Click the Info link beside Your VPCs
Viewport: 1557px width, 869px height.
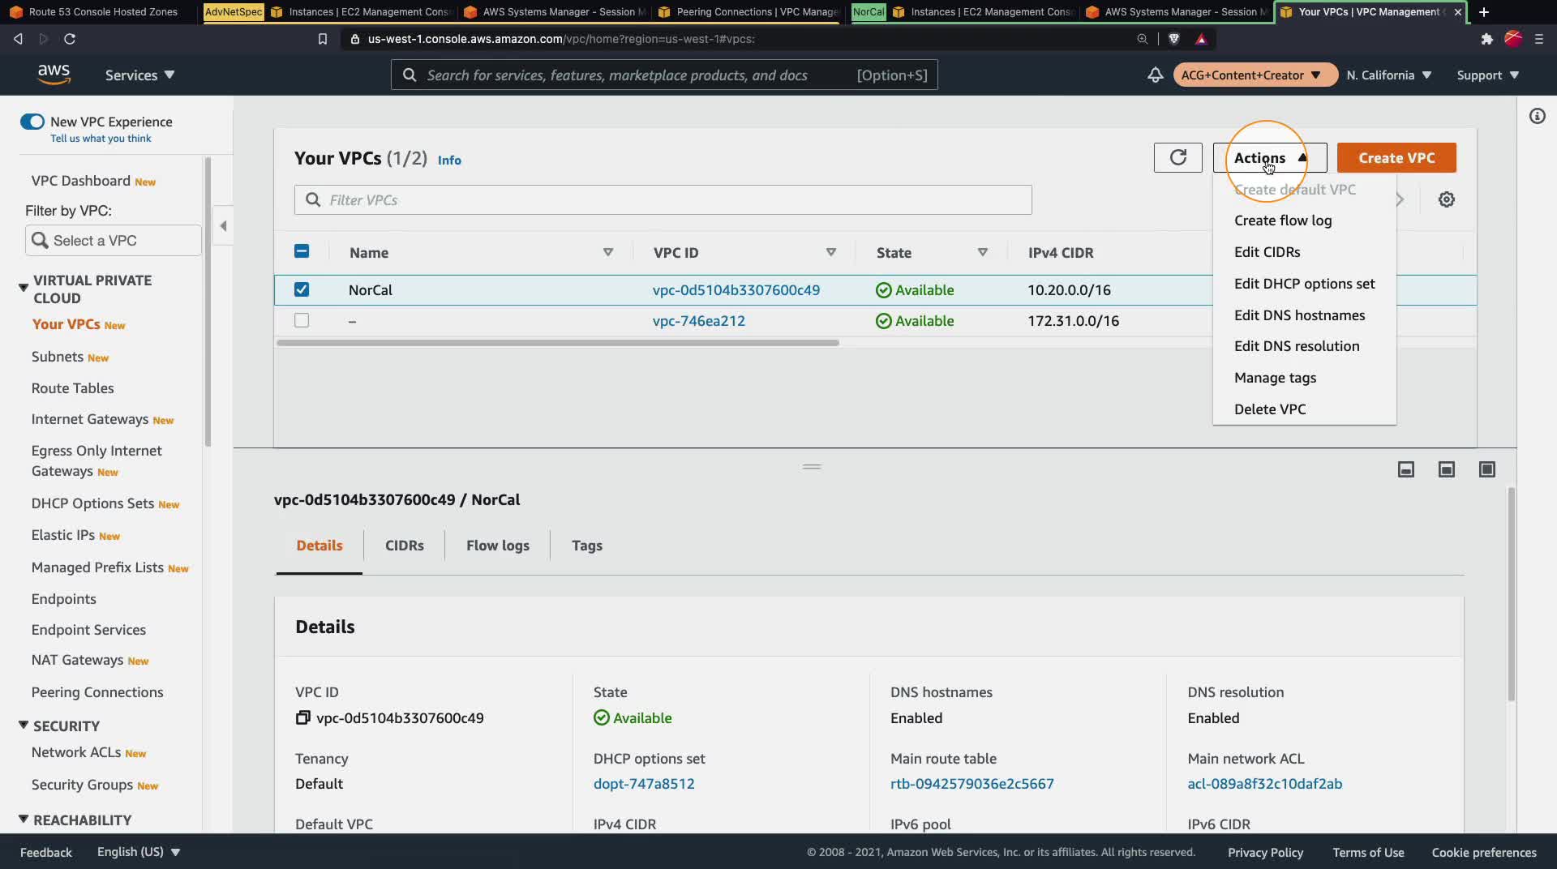pyautogui.click(x=449, y=161)
